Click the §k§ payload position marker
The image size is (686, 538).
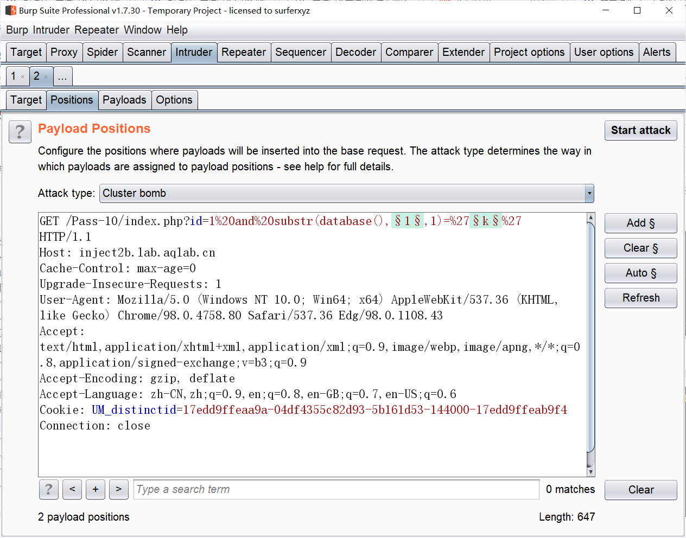[x=486, y=221]
